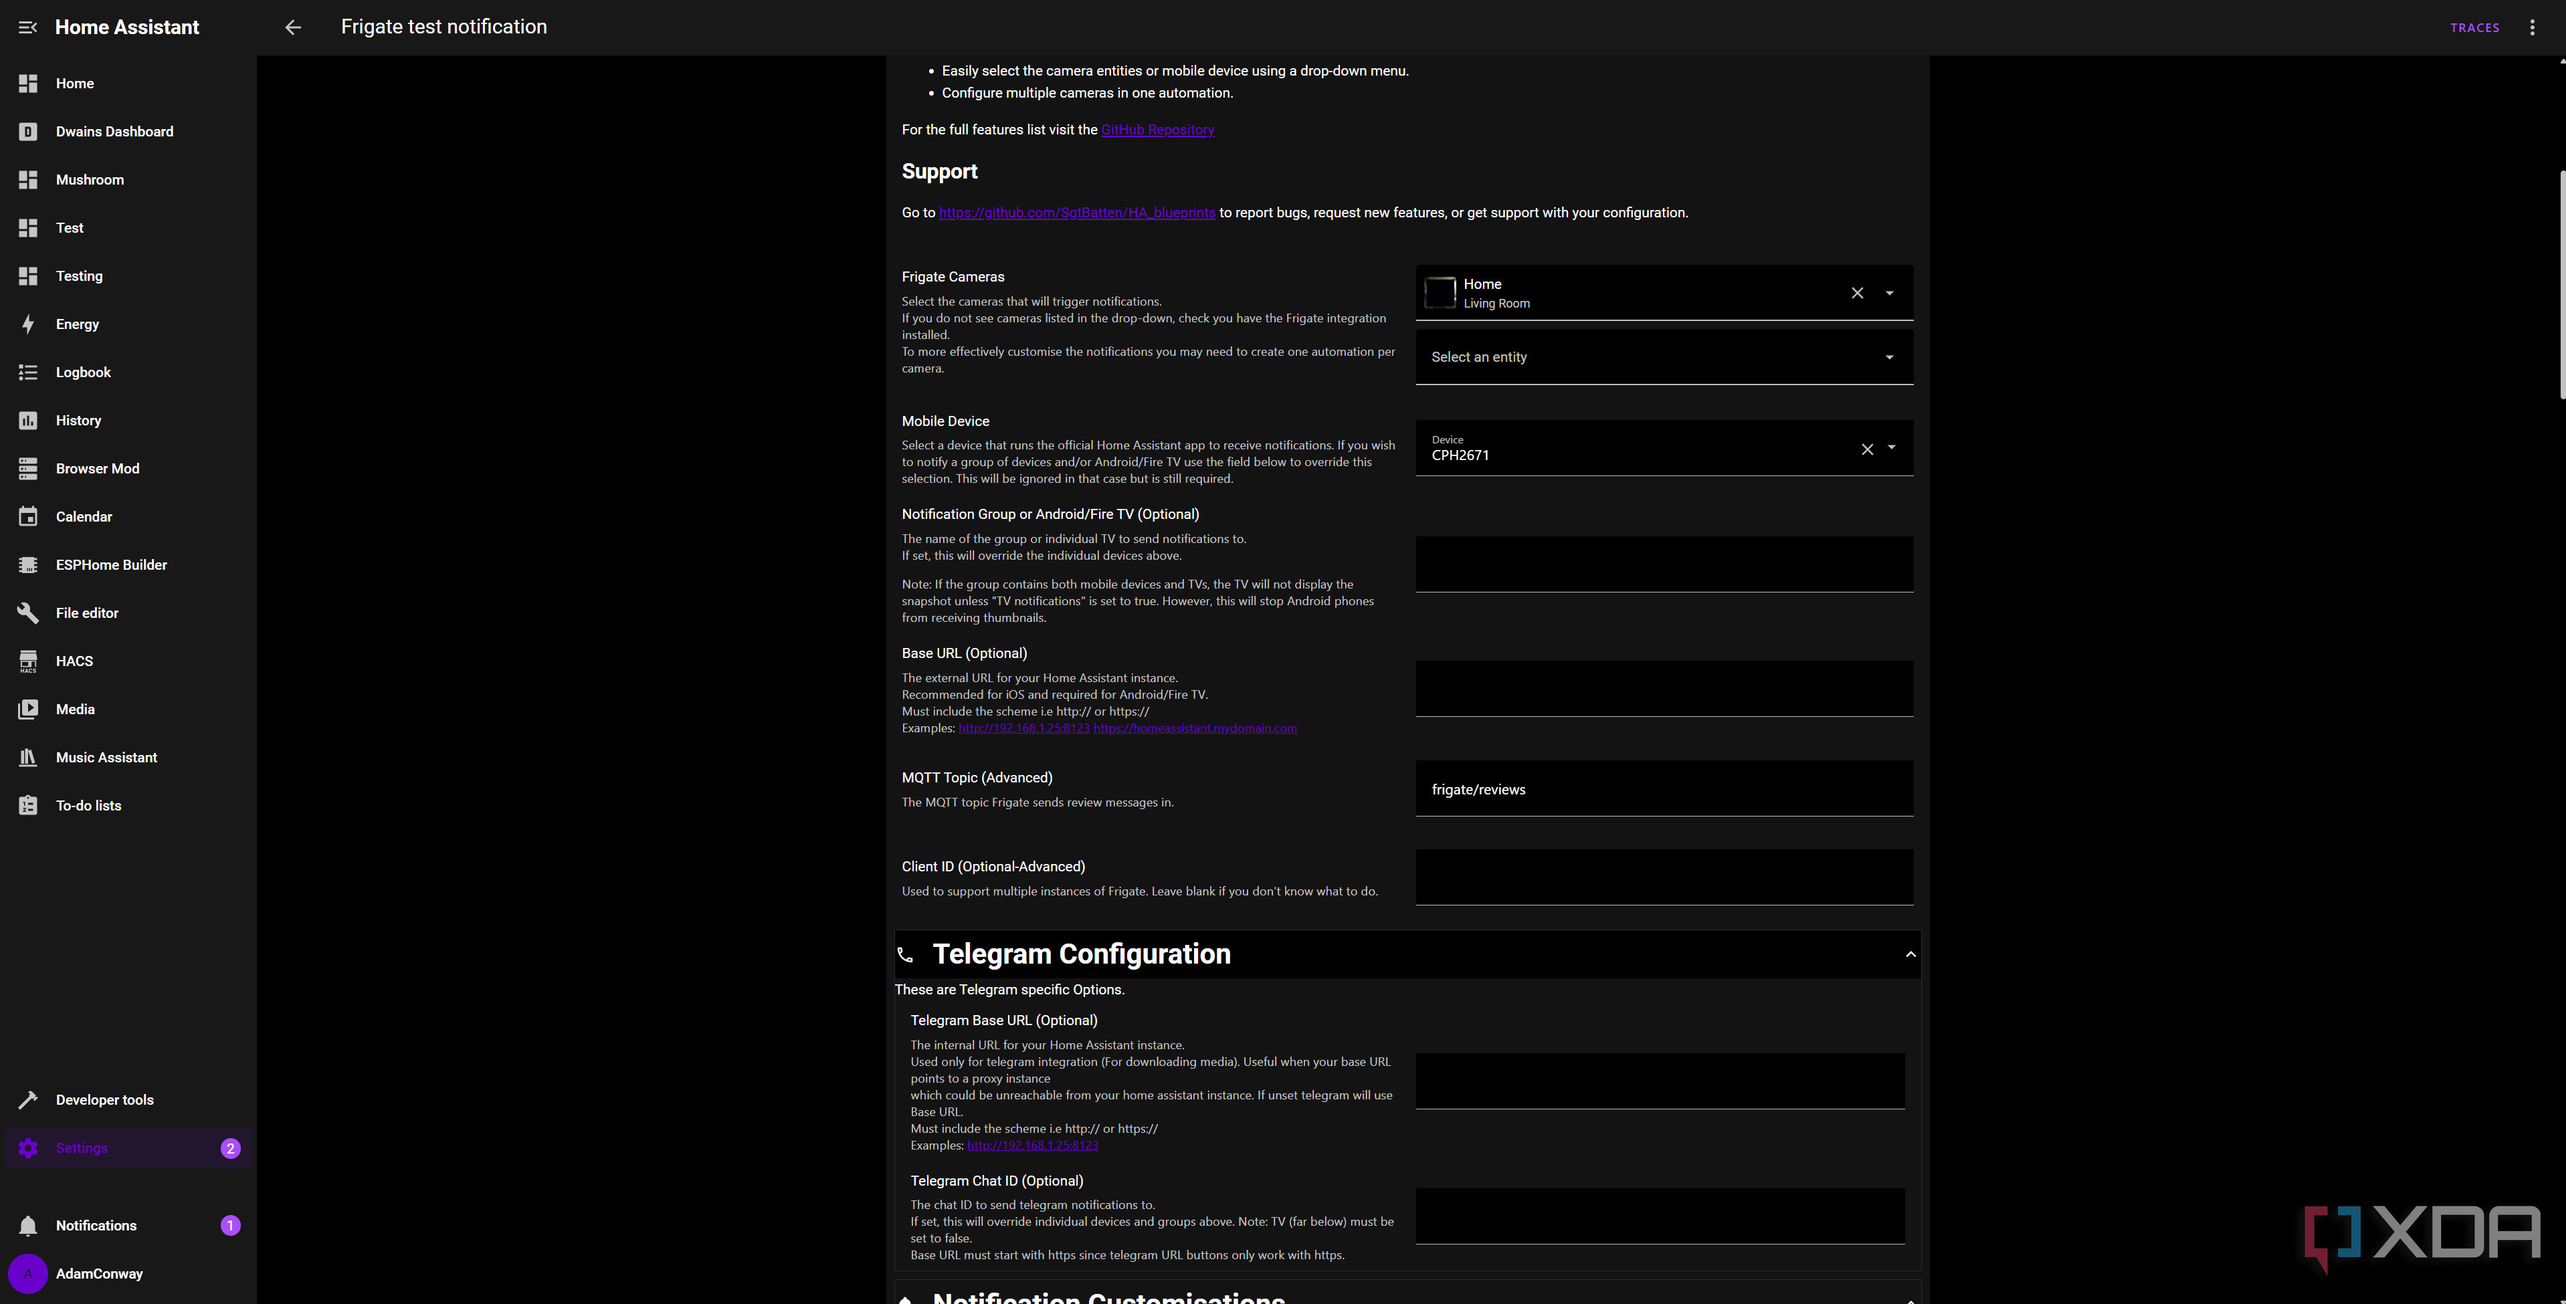Click the History chart icon
Viewport: 2566px width, 1304px height.
[28, 421]
